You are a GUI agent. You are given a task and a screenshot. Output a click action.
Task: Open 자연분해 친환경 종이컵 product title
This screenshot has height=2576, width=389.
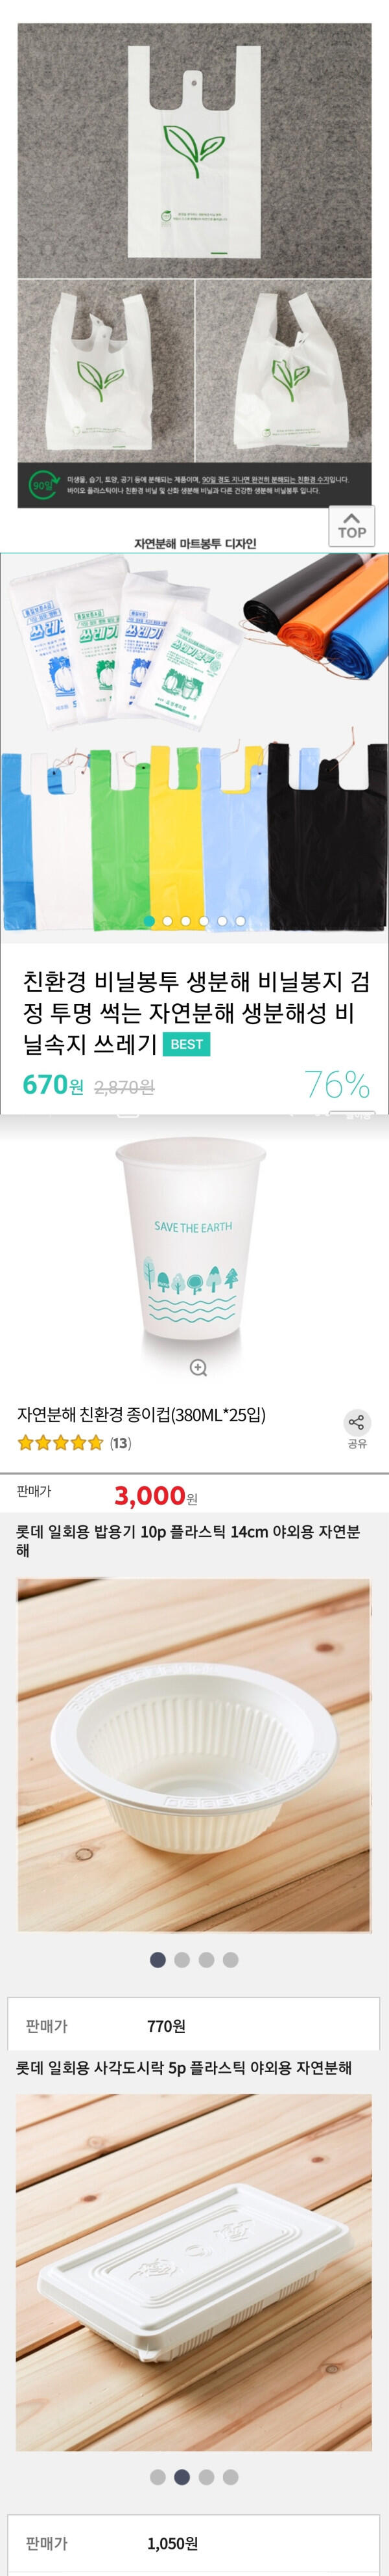click(x=141, y=1414)
